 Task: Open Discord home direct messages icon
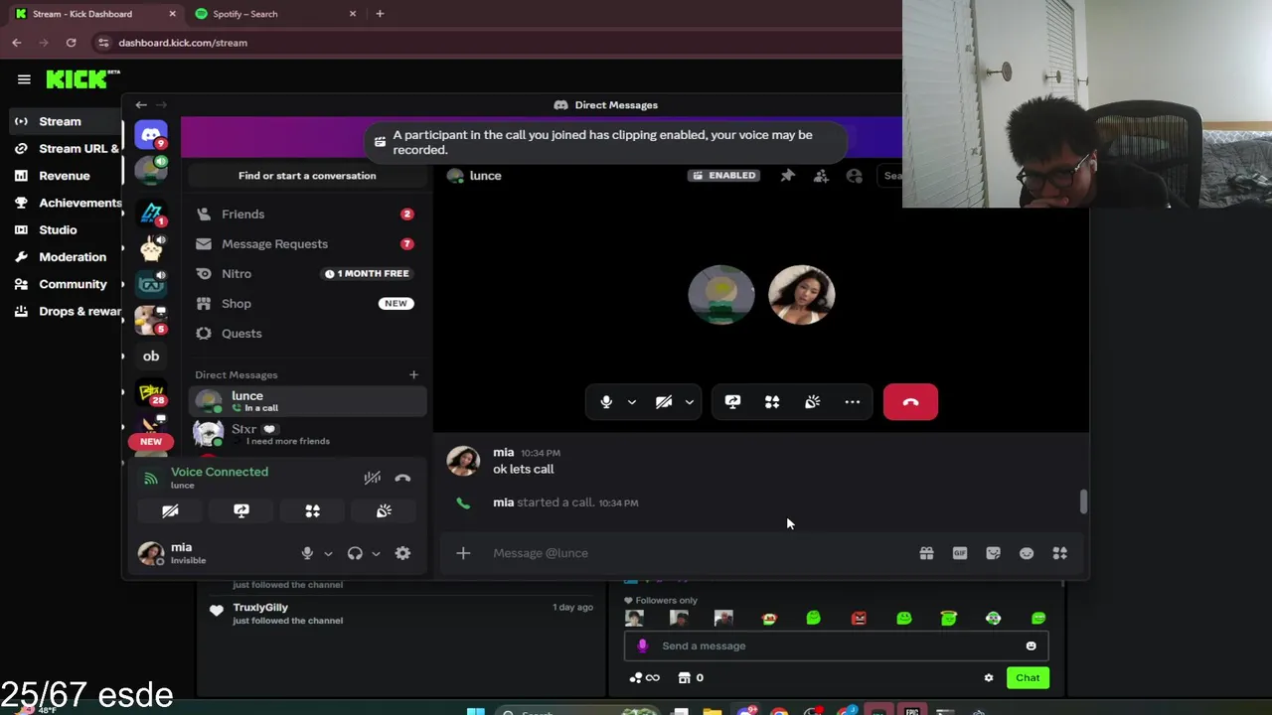[151, 134]
